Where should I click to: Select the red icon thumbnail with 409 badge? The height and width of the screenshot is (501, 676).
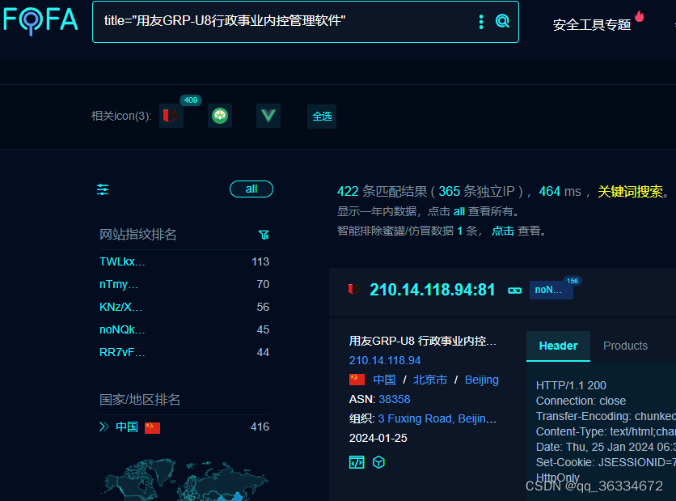click(171, 115)
